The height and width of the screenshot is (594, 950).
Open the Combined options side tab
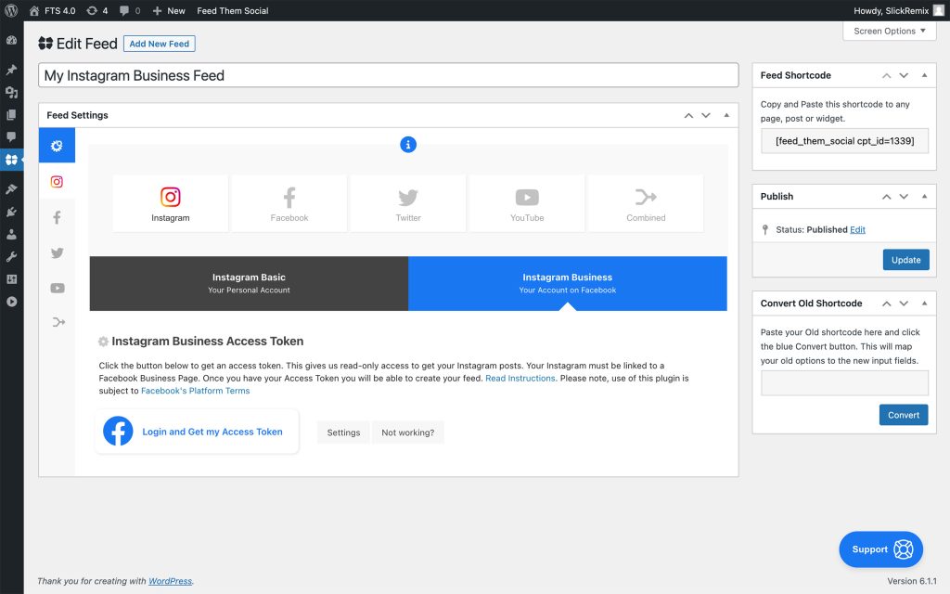pyautogui.click(x=58, y=322)
